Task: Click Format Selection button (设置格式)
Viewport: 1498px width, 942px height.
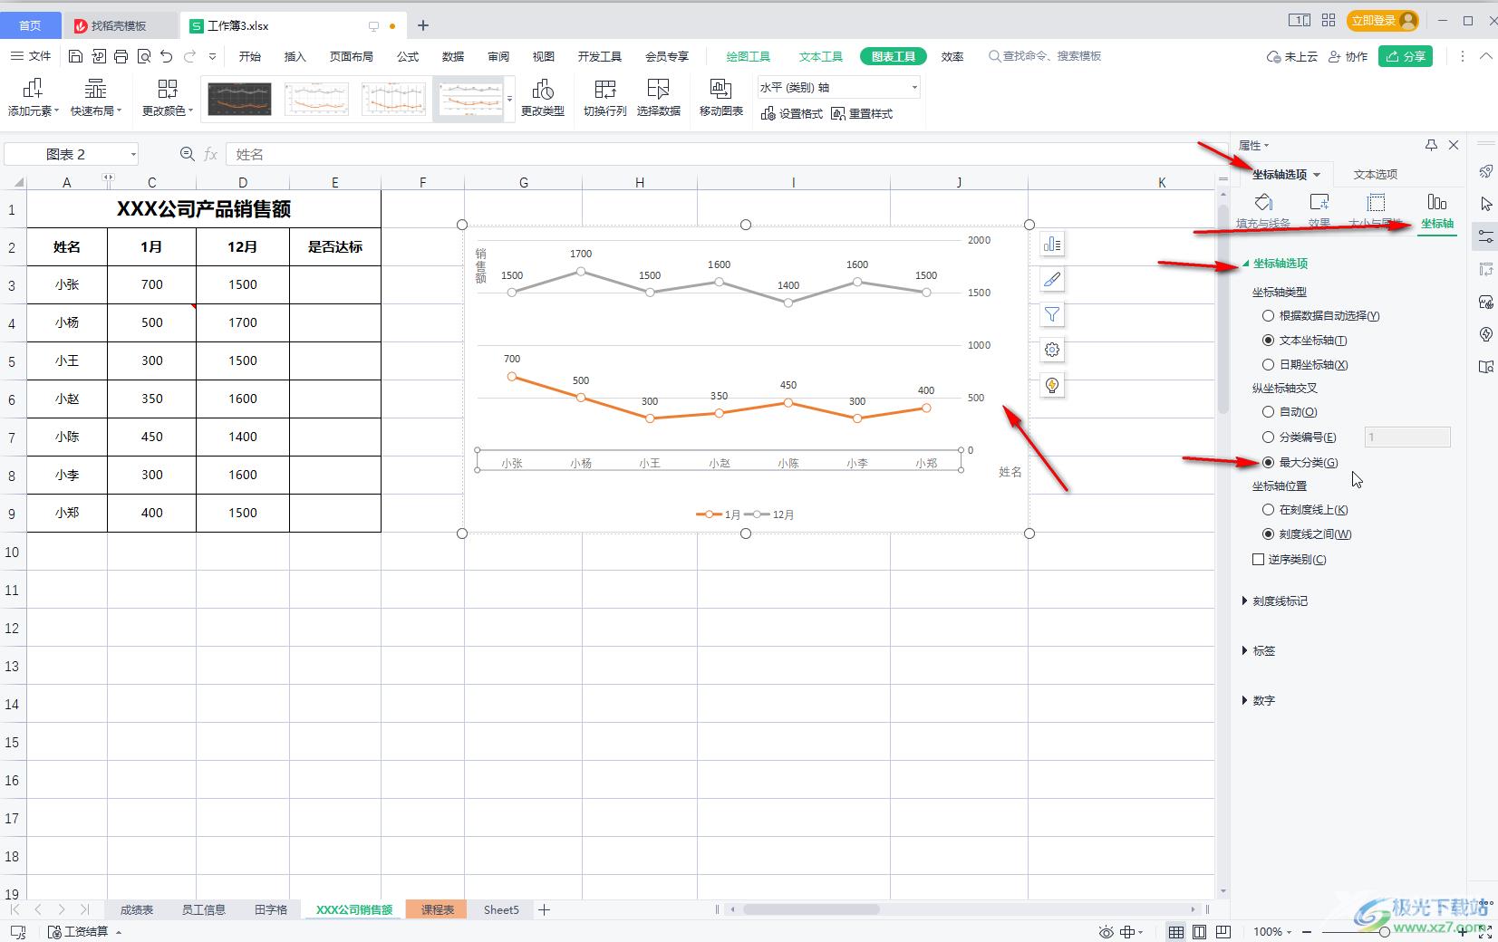Action: point(792,113)
